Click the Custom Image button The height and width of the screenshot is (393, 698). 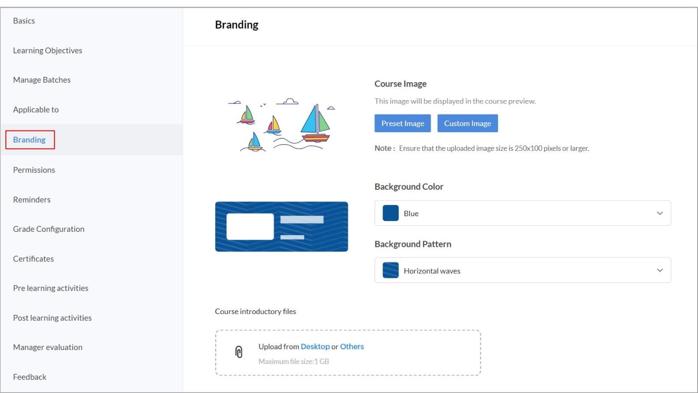tap(468, 123)
